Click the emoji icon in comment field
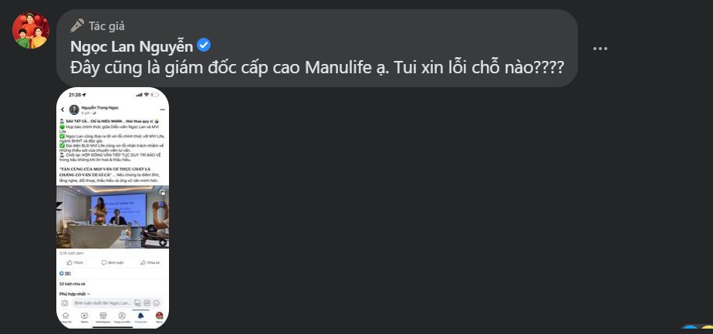713x334 pixels. pyautogui.click(x=157, y=303)
